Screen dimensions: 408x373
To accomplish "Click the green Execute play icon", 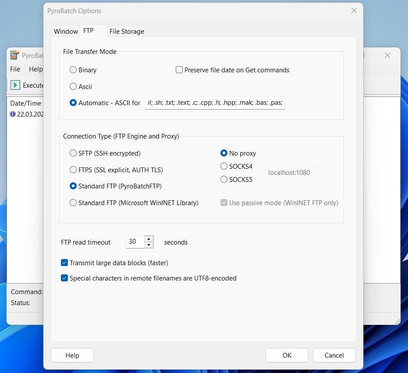I will click(x=15, y=85).
